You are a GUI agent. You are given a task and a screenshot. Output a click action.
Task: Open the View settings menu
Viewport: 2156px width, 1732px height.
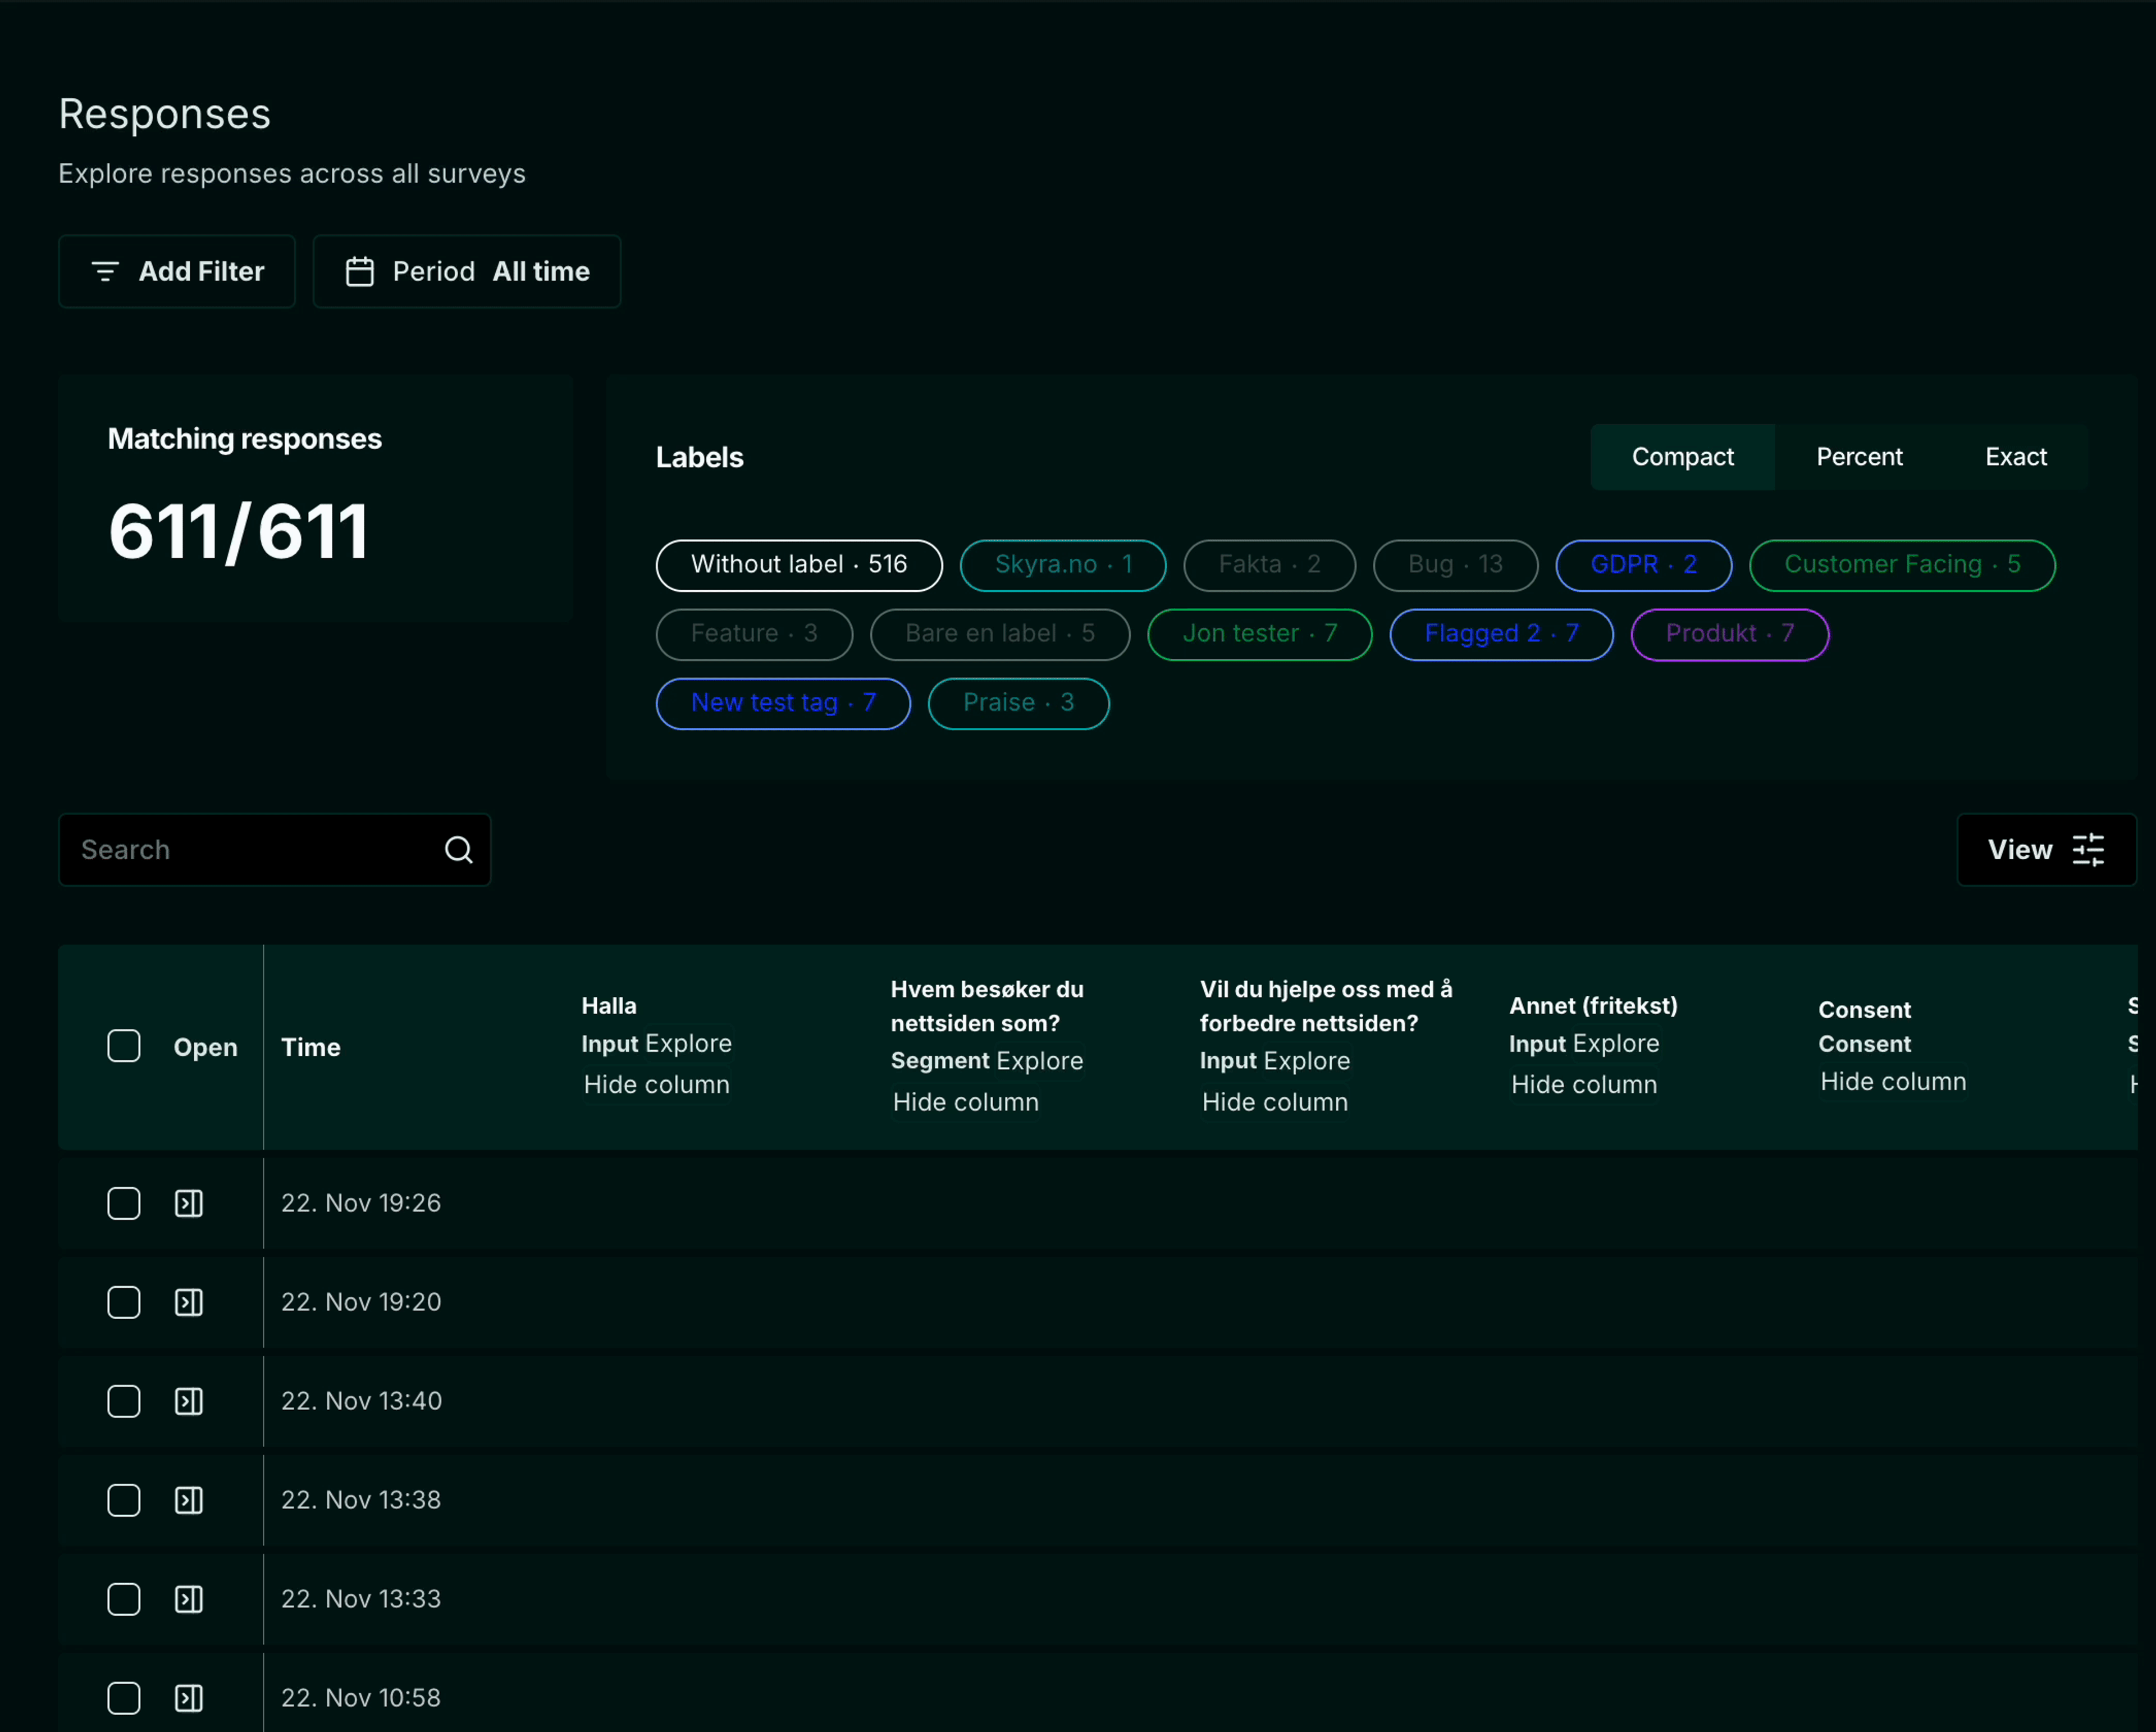(2046, 850)
